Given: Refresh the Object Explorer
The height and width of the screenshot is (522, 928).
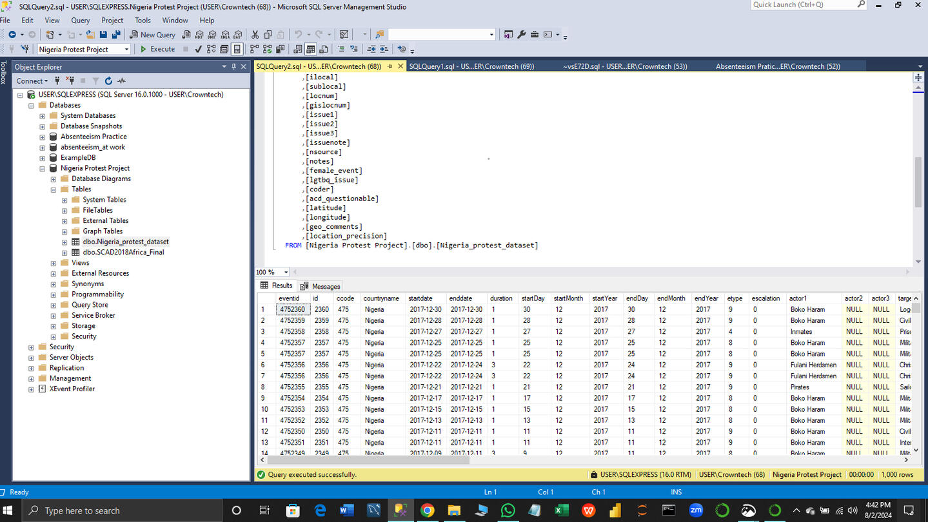Looking at the screenshot, I should [x=108, y=81].
